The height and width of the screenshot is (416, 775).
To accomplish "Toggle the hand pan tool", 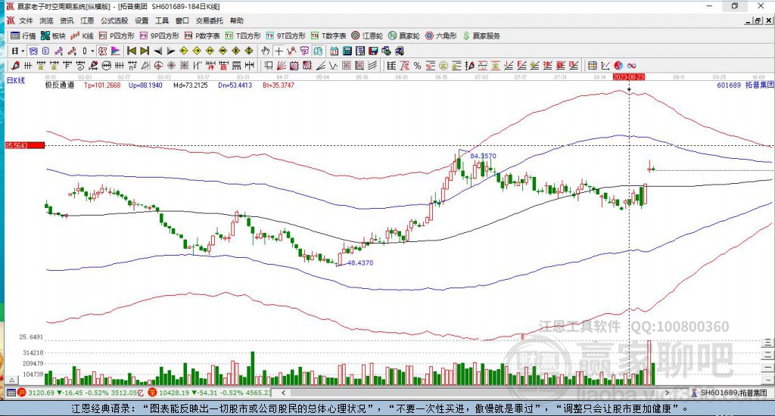I will pos(266,51).
